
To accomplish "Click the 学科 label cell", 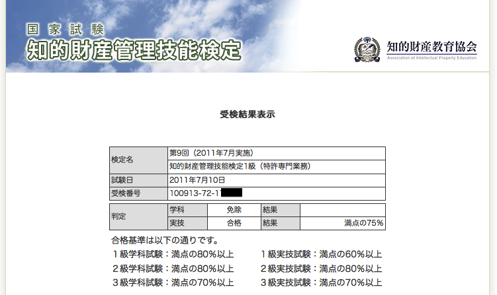I will pos(187,210).
